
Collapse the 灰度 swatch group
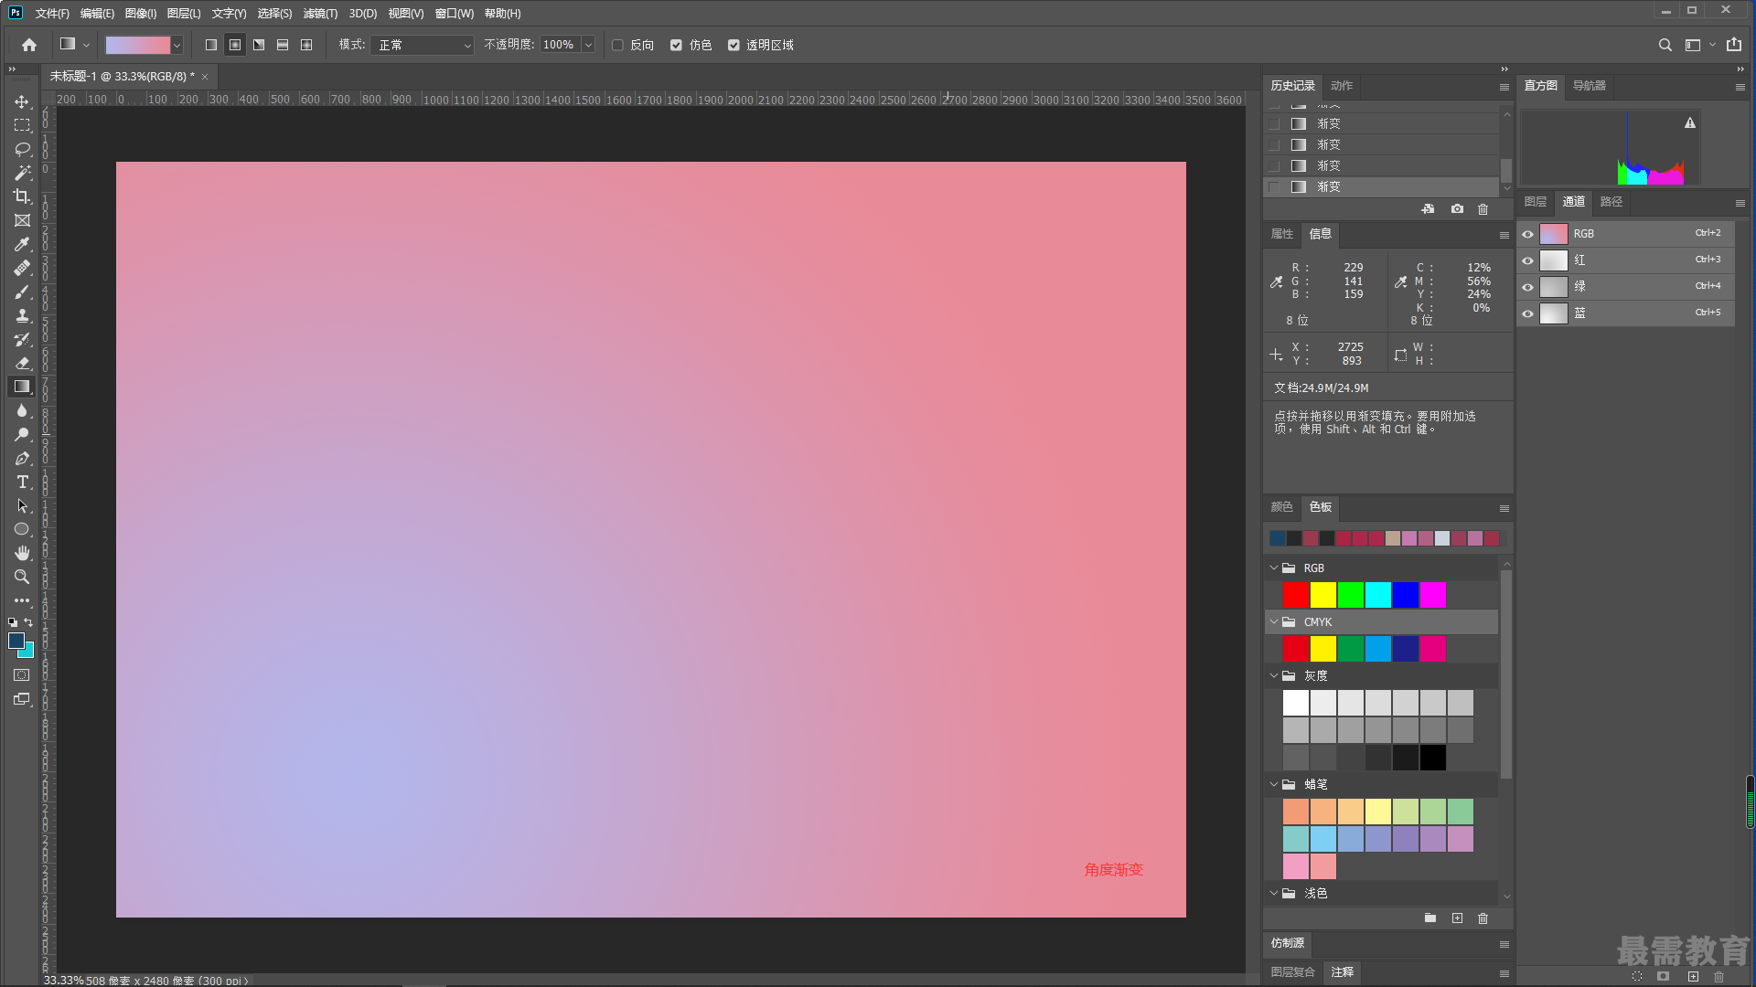1273,675
